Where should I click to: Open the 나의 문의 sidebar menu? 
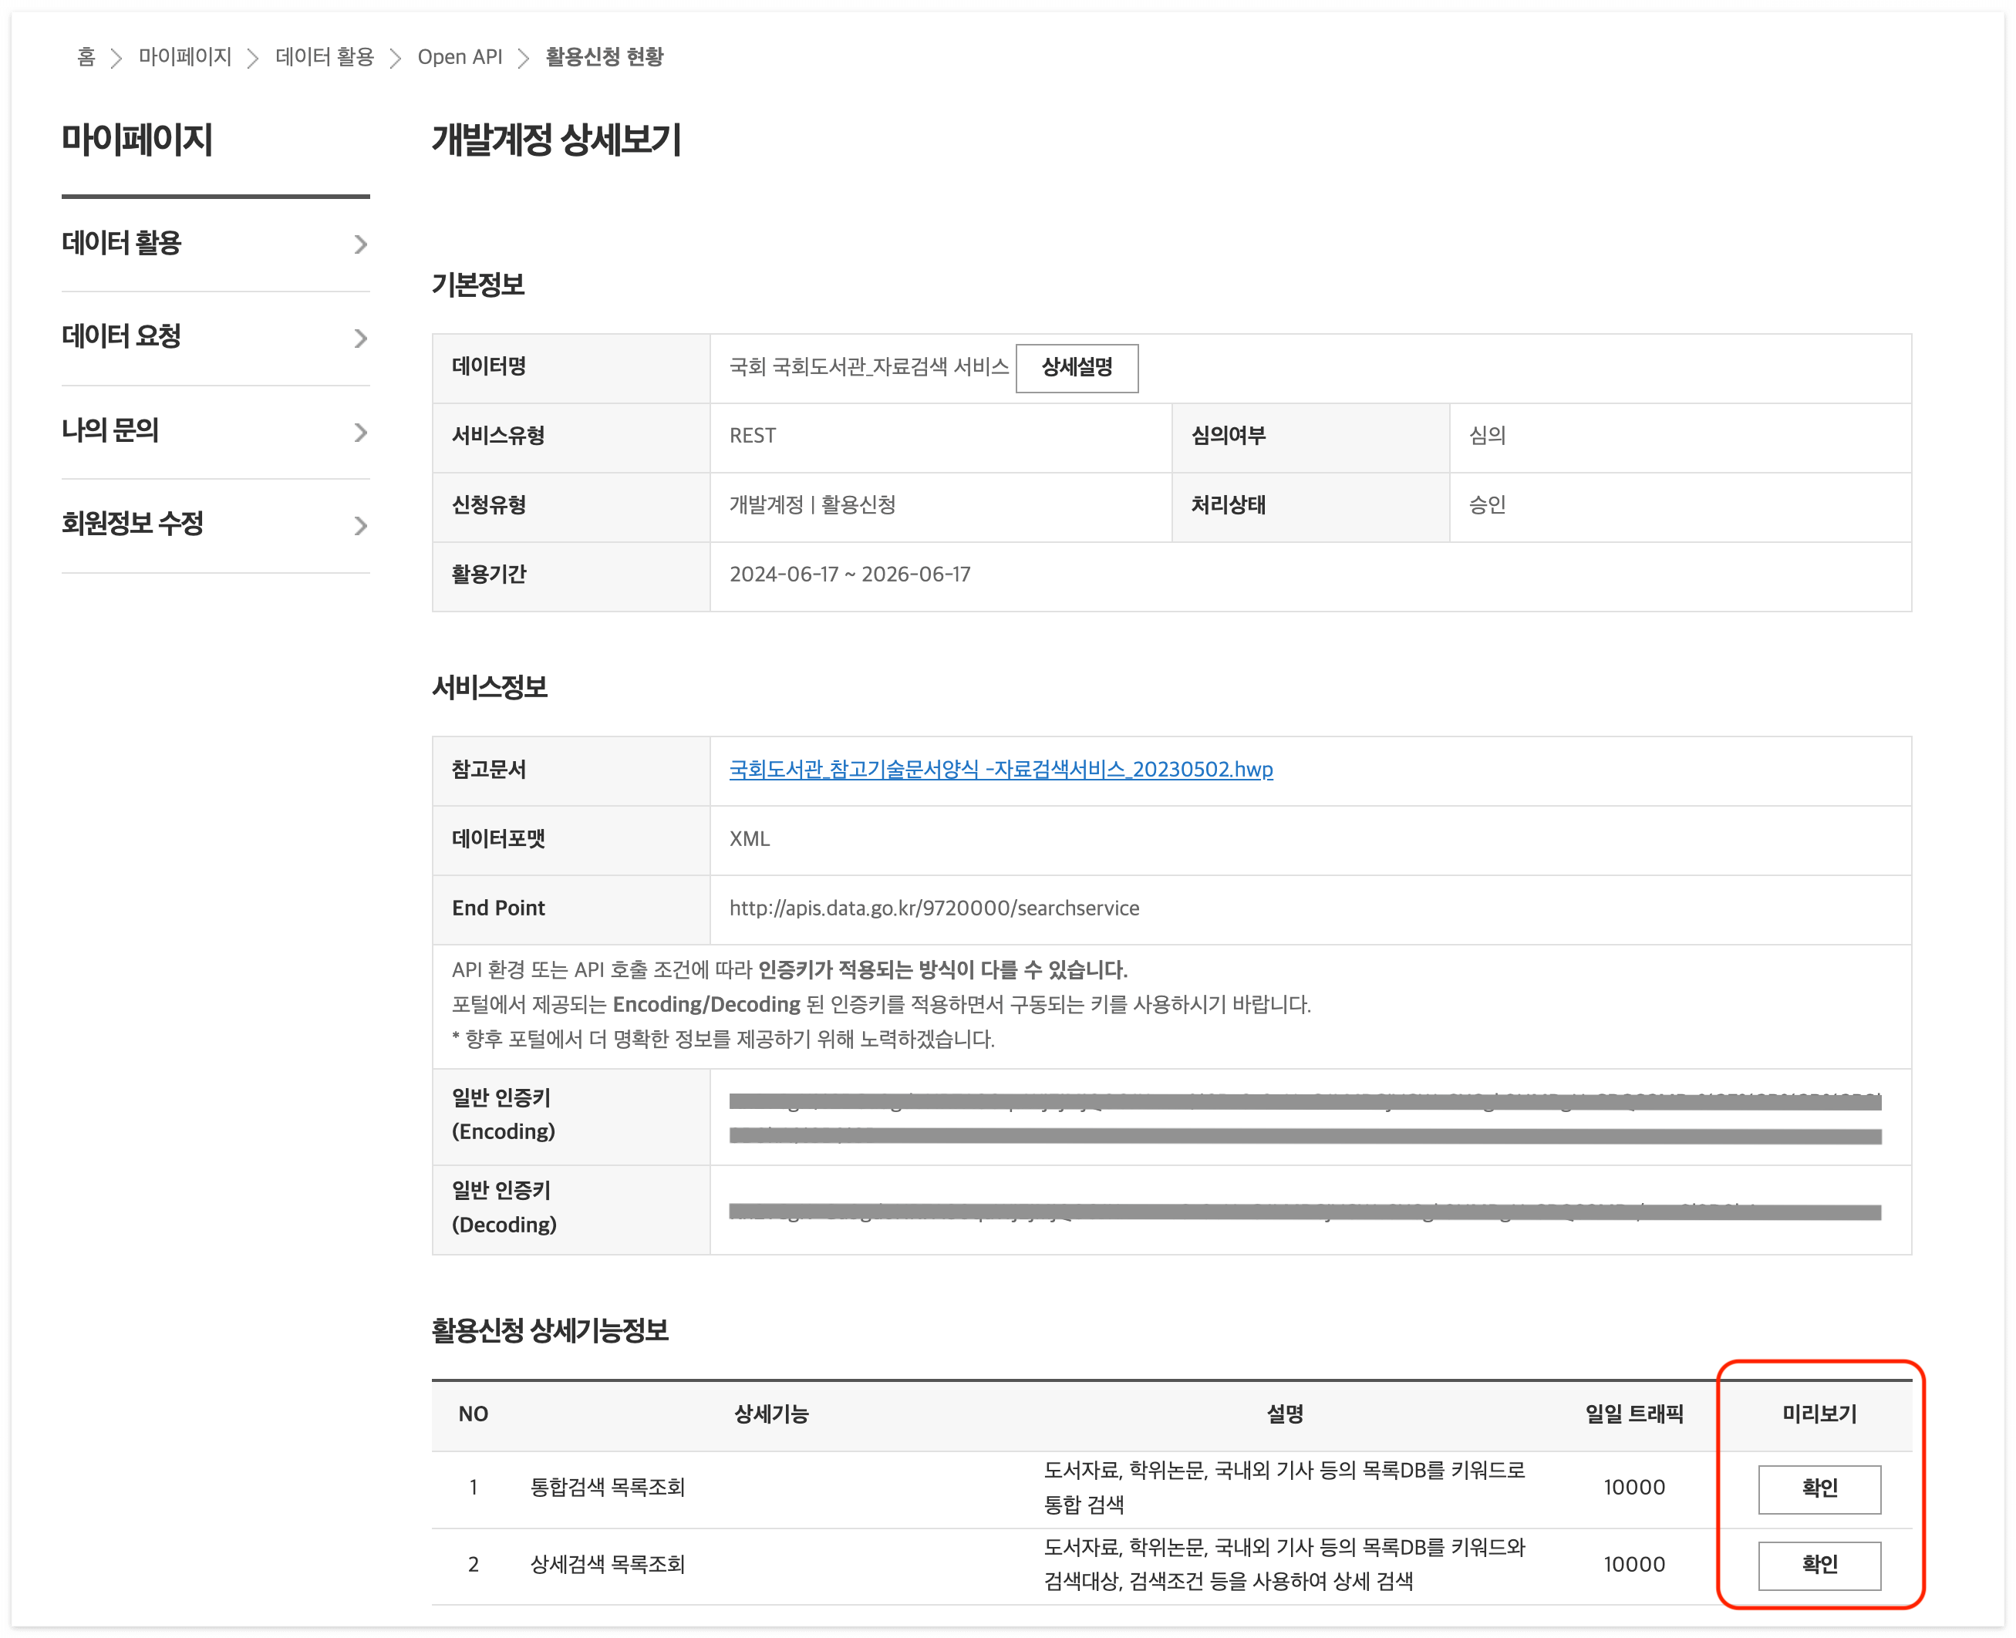110,431
